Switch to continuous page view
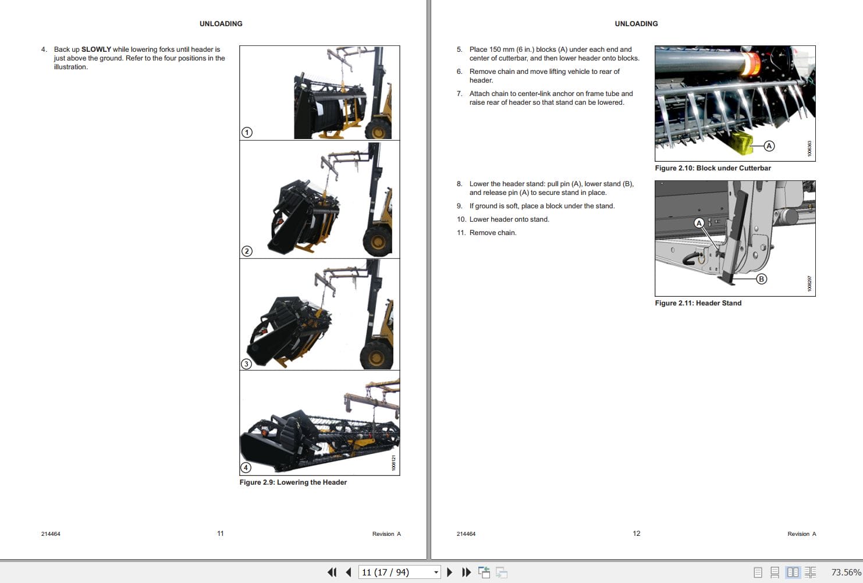863x583 pixels. [x=775, y=573]
